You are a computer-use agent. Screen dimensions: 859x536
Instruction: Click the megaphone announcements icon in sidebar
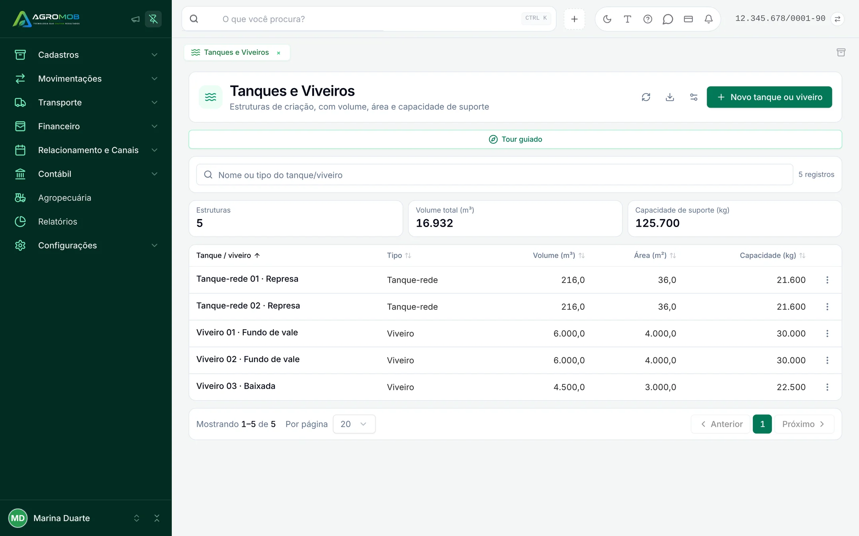(136, 19)
